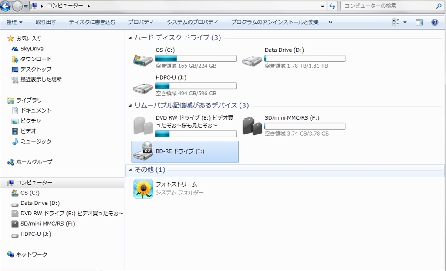Viewport: 446px width, 271px height.
Task: Click the Forward navigation arrow button
Action: point(17,6)
